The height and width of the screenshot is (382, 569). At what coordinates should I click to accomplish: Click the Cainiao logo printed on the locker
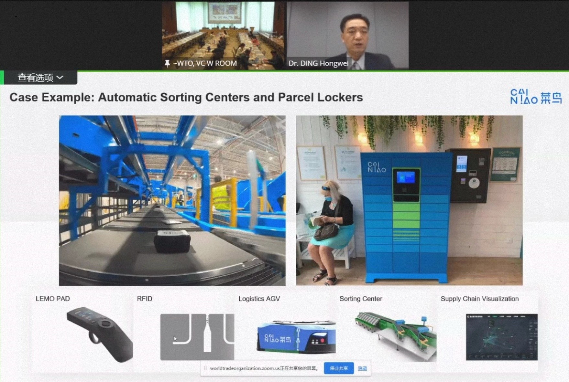(377, 167)
